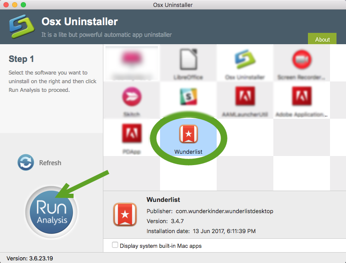Click the Osx Uninstaller logo in the header
The height and width of the screenshot is (263, 346).
(21, 26)
